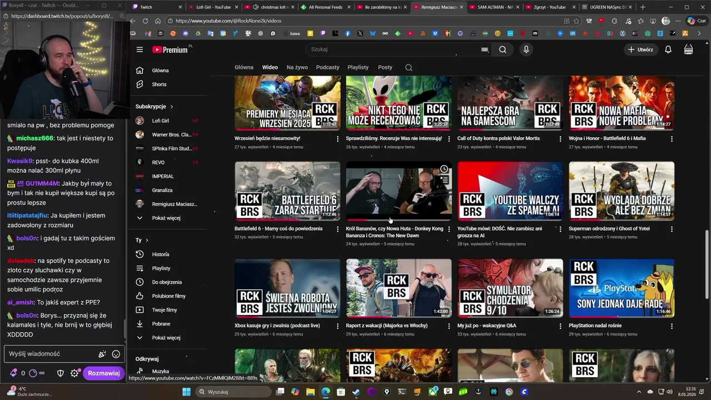Click the Rozmawiaj chat button
This screenshot has height=400, width=711.
(103, 373)
